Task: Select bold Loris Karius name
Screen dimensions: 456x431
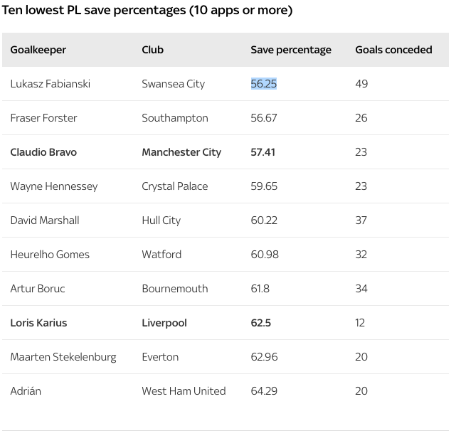Action: coord(38,323)
